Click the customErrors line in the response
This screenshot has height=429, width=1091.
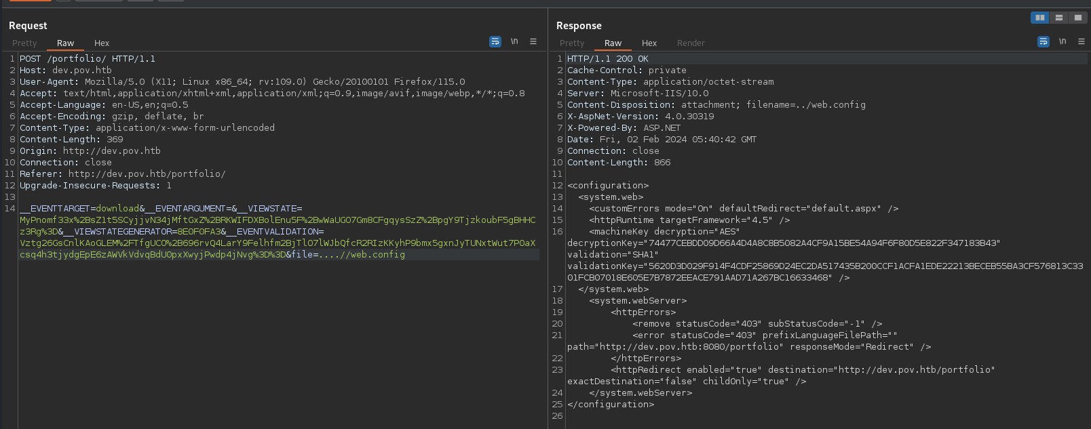pyautogui.click(x=744, y=209)
